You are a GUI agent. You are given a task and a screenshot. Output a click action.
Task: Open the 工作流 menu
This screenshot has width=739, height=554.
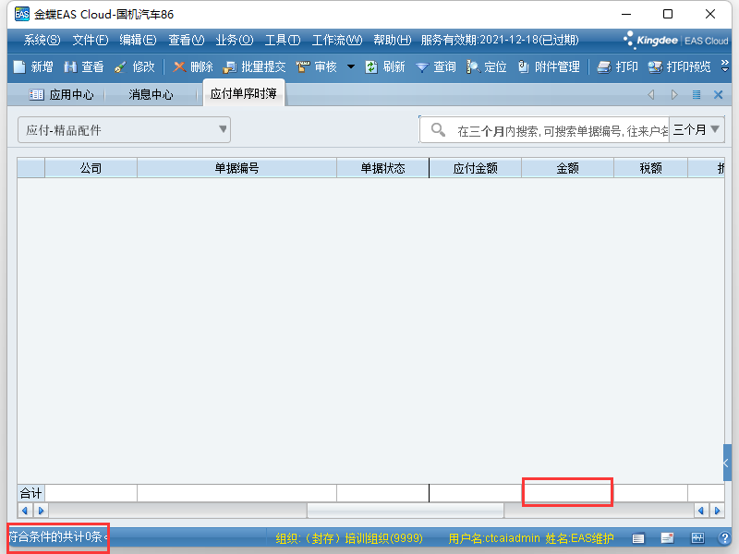(336, 40)
